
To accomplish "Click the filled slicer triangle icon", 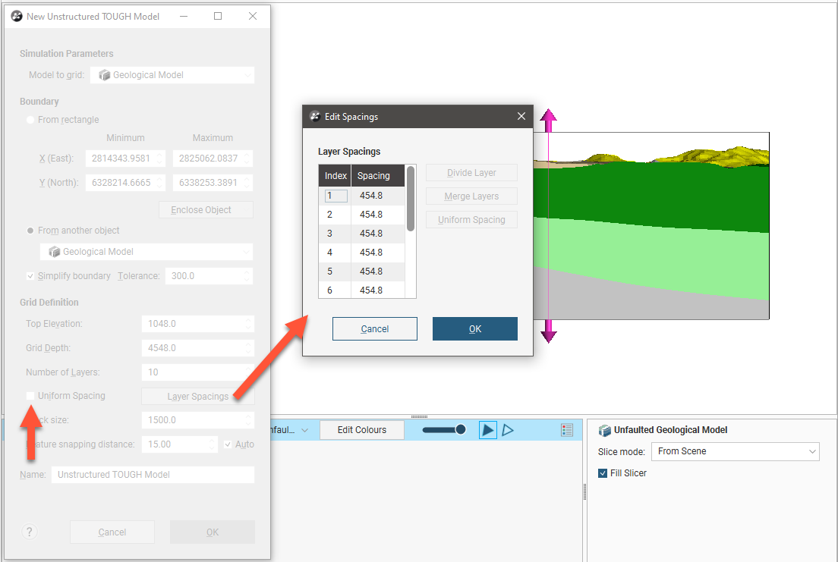I will click(487, 430).
